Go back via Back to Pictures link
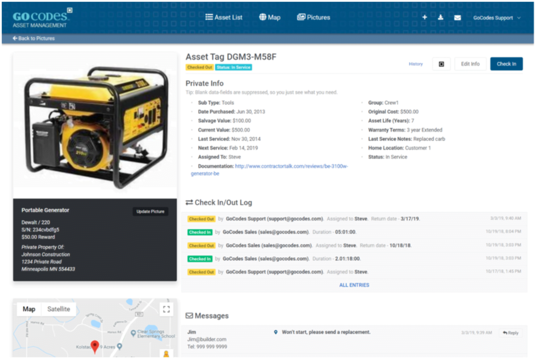The image size is (536, 359). [x=33, y=38]
